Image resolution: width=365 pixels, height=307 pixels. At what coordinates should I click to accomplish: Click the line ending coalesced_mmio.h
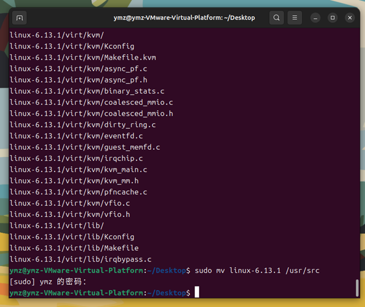click(91, 113)
